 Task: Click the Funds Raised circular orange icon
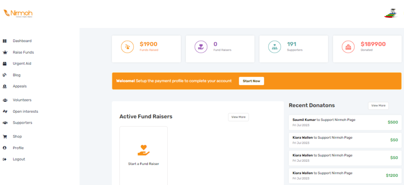[x=127, y=47]
